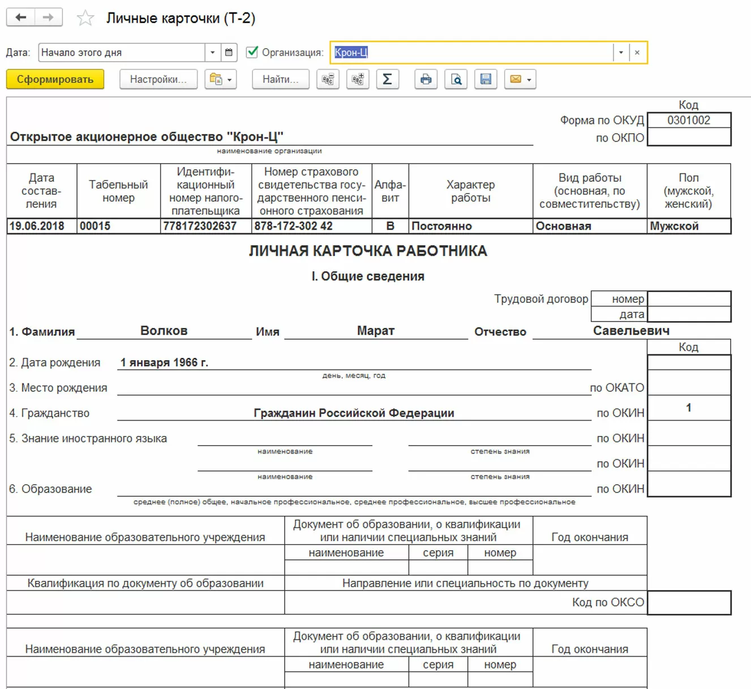This screenshot has height=689, width=751.
Task: Click the back navigation arrow
Action: (21, 18)
